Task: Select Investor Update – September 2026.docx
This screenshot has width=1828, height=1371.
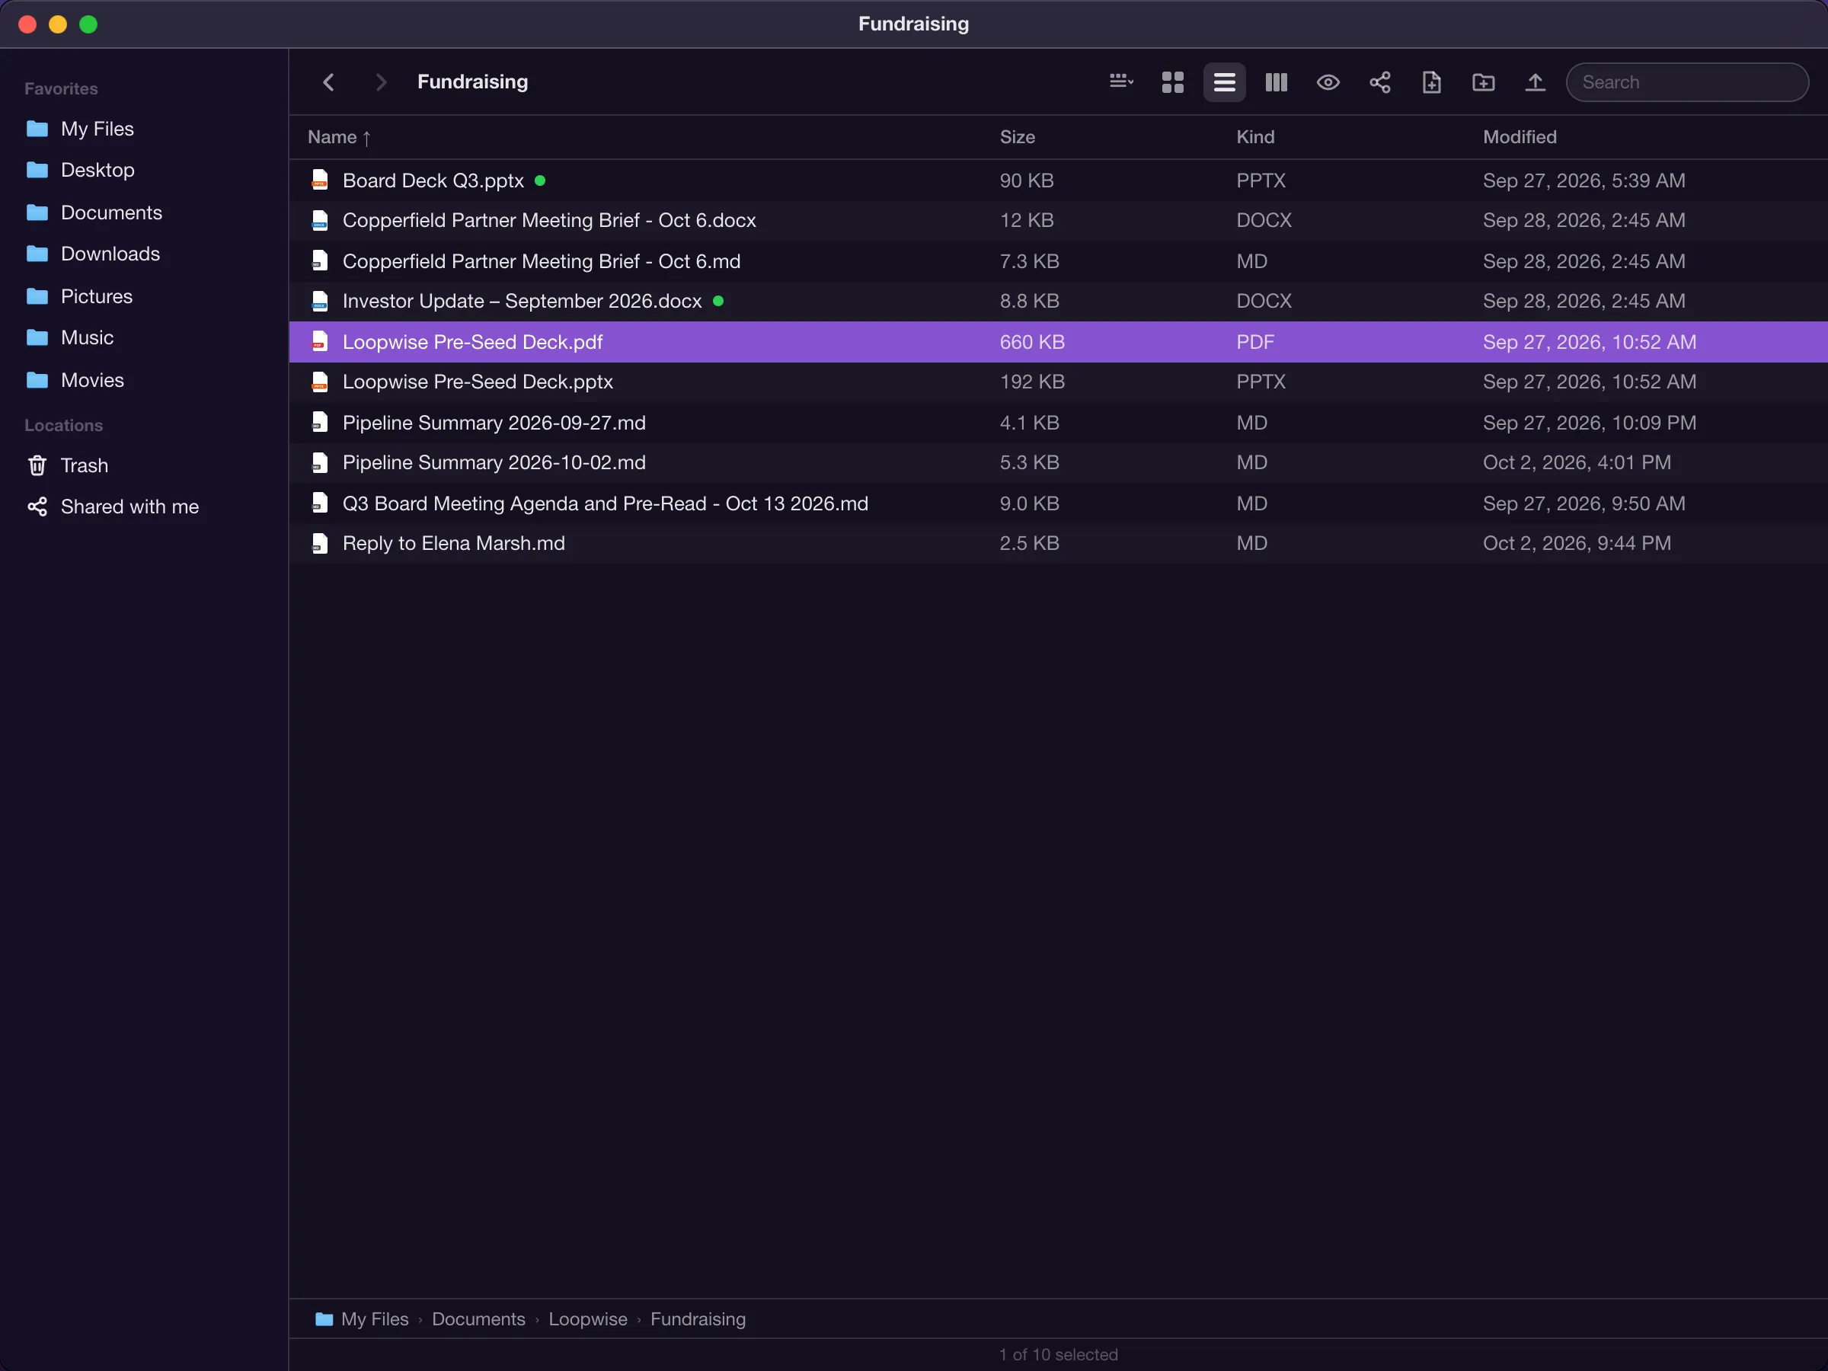Action: pos(1058,302)
